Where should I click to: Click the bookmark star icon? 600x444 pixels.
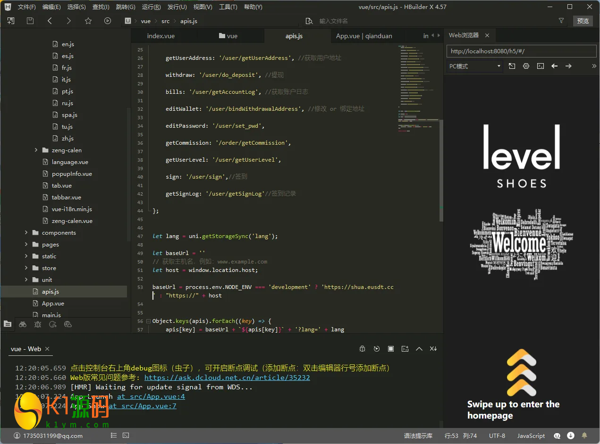[88, 21]
